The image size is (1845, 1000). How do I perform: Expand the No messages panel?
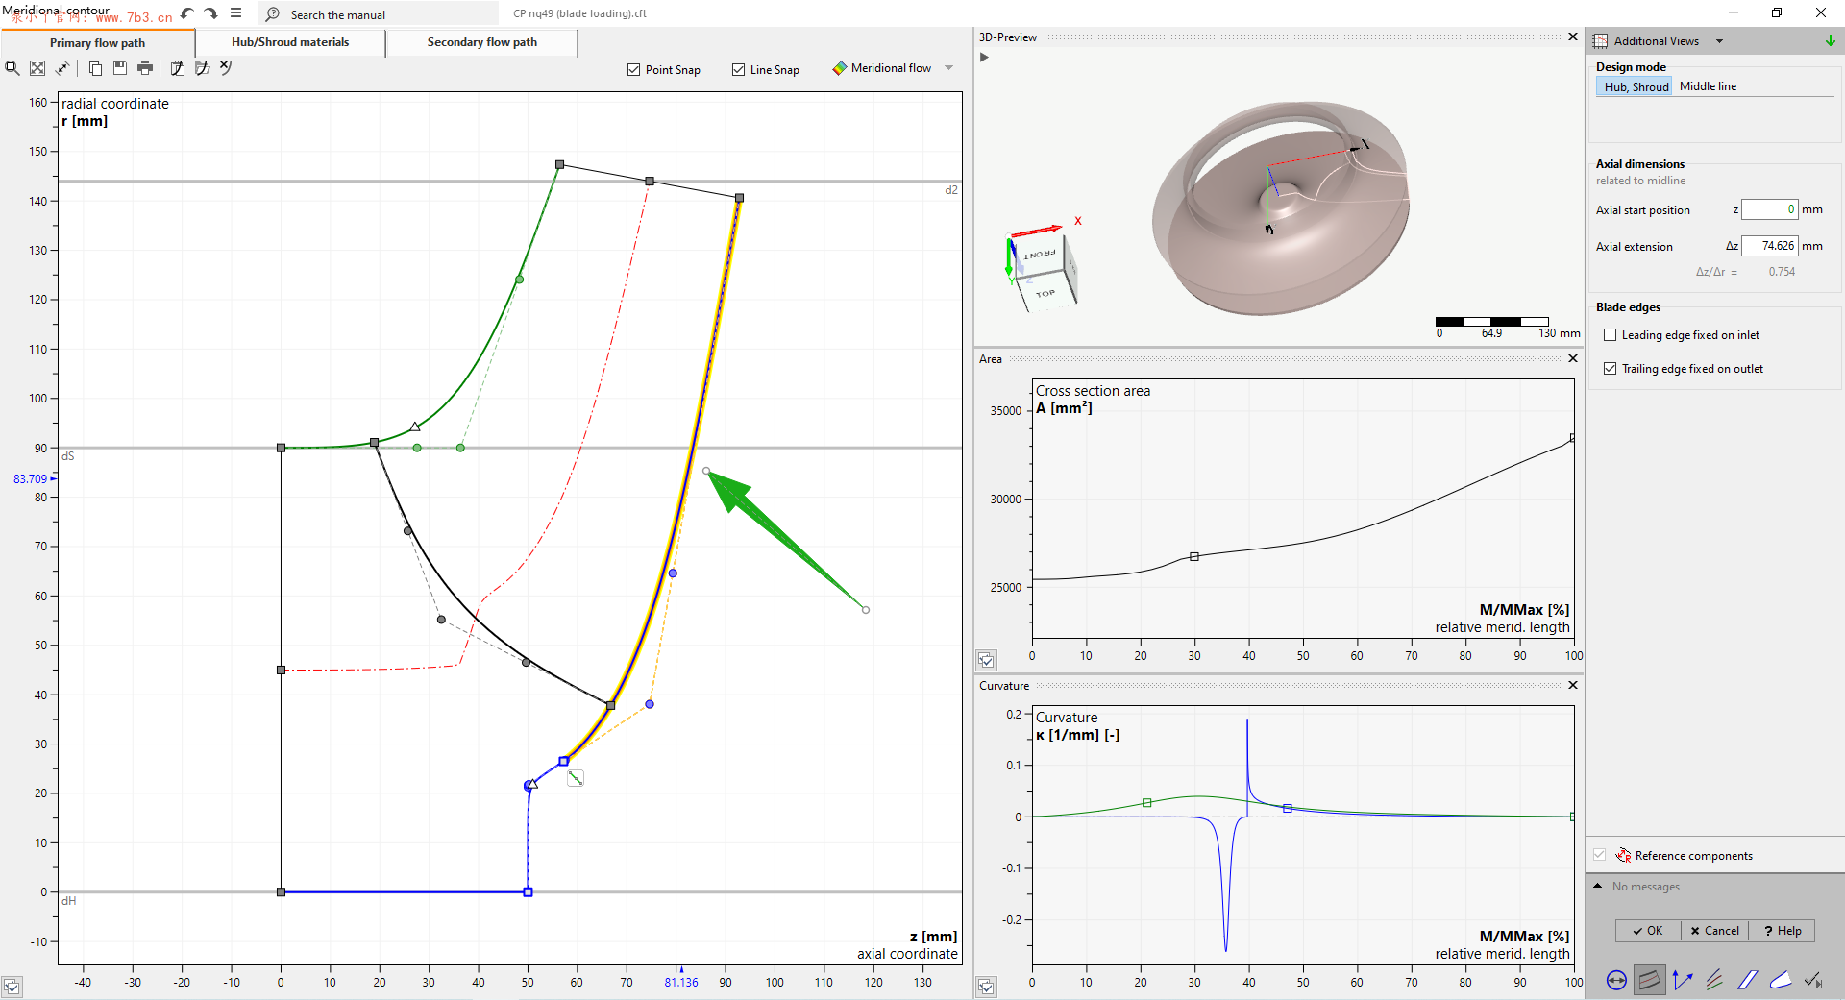1598,886
